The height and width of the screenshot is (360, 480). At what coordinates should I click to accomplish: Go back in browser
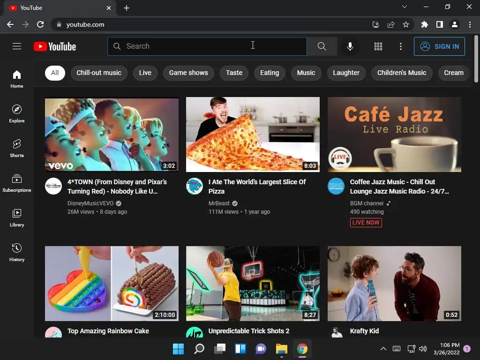10,24
